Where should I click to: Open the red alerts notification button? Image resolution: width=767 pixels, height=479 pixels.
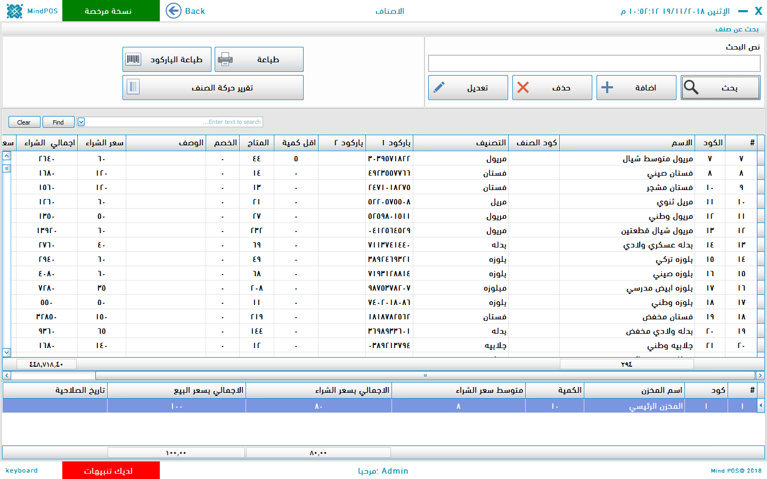[111, 470]
